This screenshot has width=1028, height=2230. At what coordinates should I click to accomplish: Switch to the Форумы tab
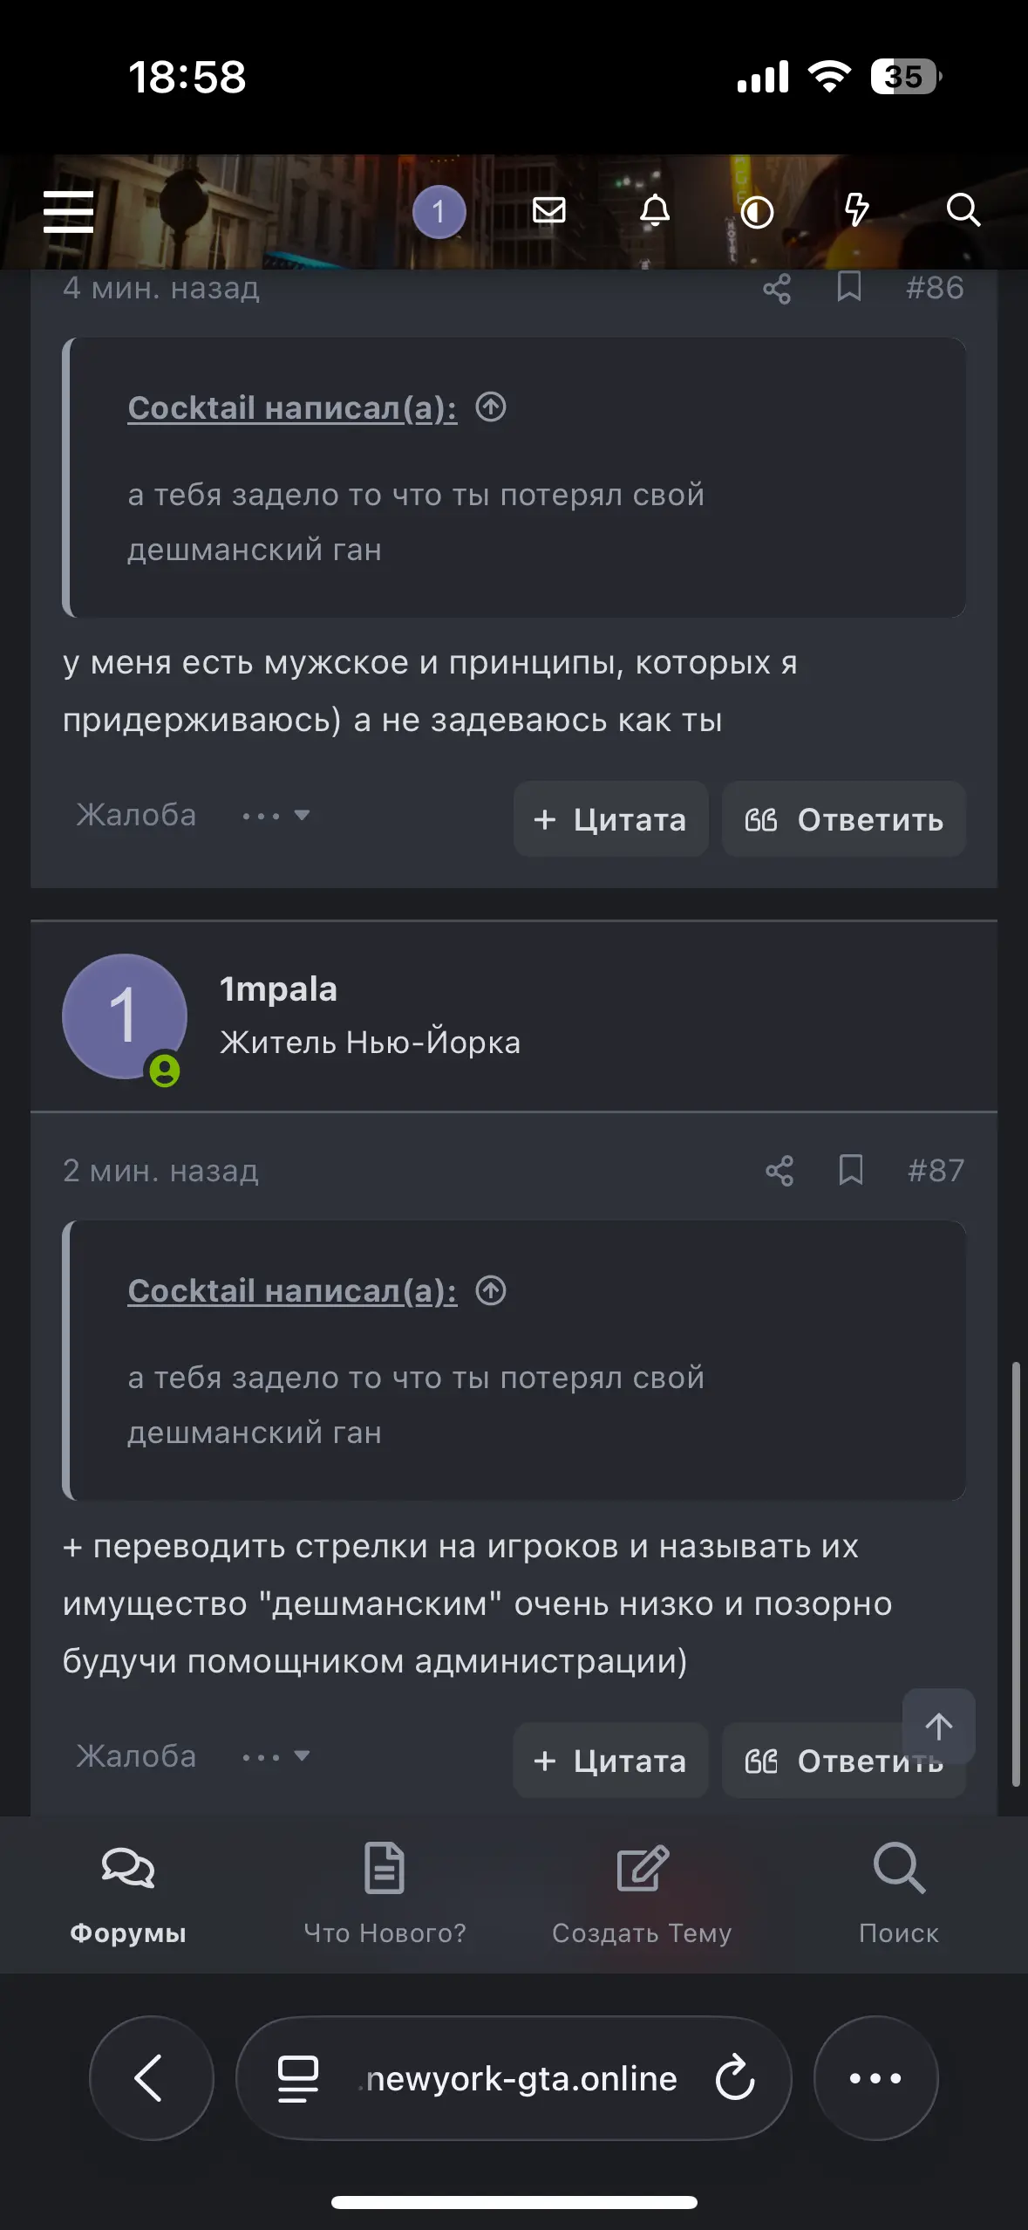click(x=128, y=1892)
